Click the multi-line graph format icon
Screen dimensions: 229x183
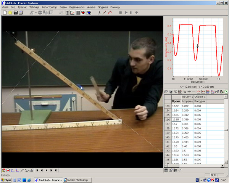coord(208,91)
